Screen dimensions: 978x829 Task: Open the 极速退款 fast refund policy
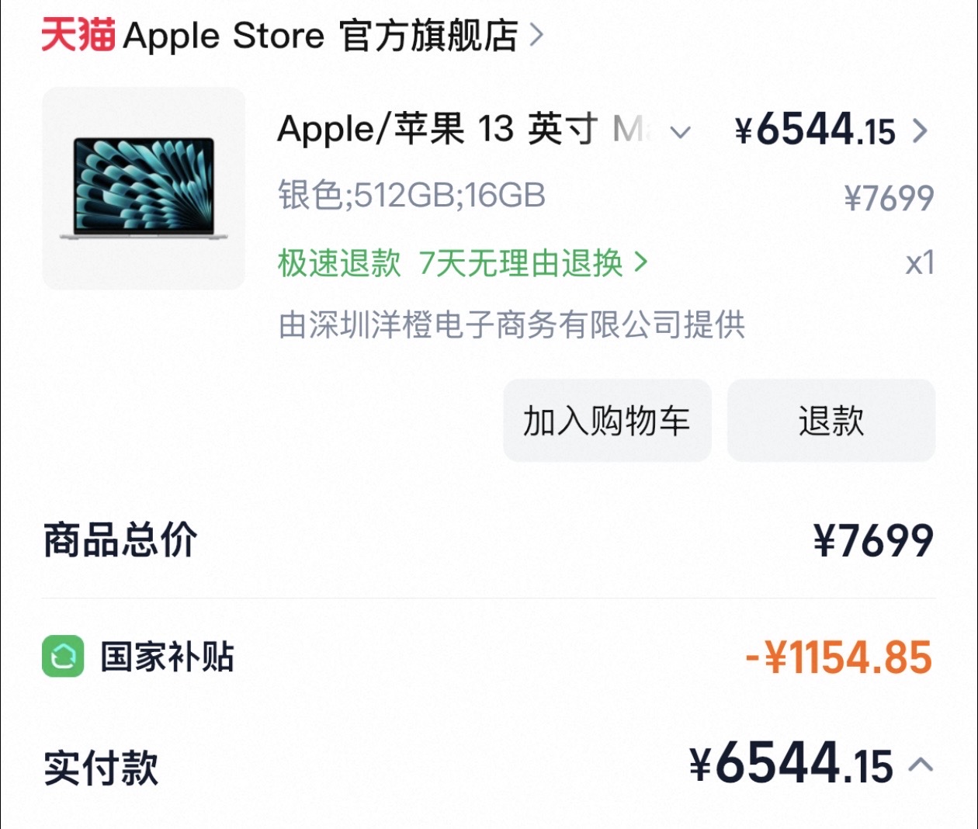point(339,263)
